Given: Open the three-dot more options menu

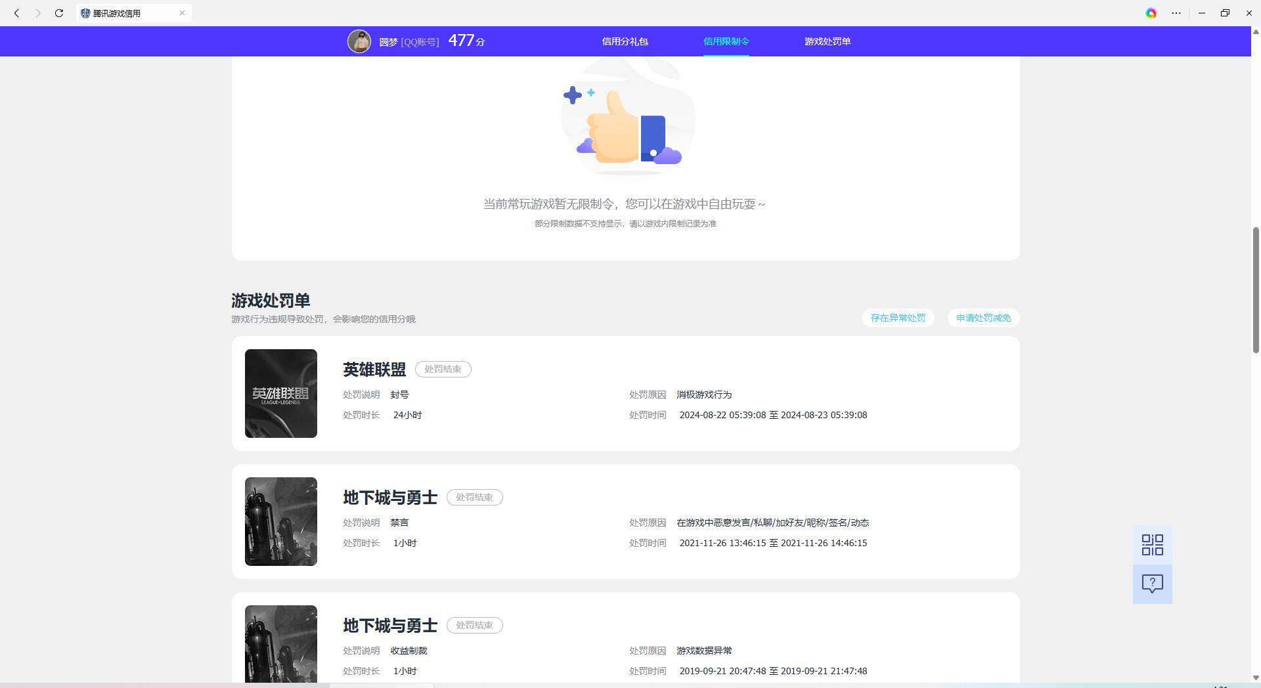Looking at the screenshot, I should 1176,13.
